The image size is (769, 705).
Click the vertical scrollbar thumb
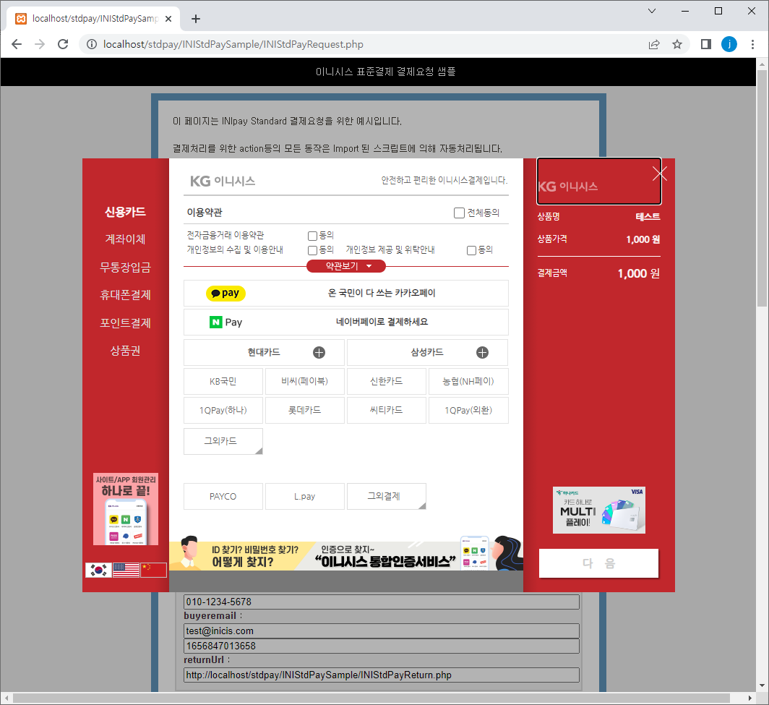click(762, 189)
